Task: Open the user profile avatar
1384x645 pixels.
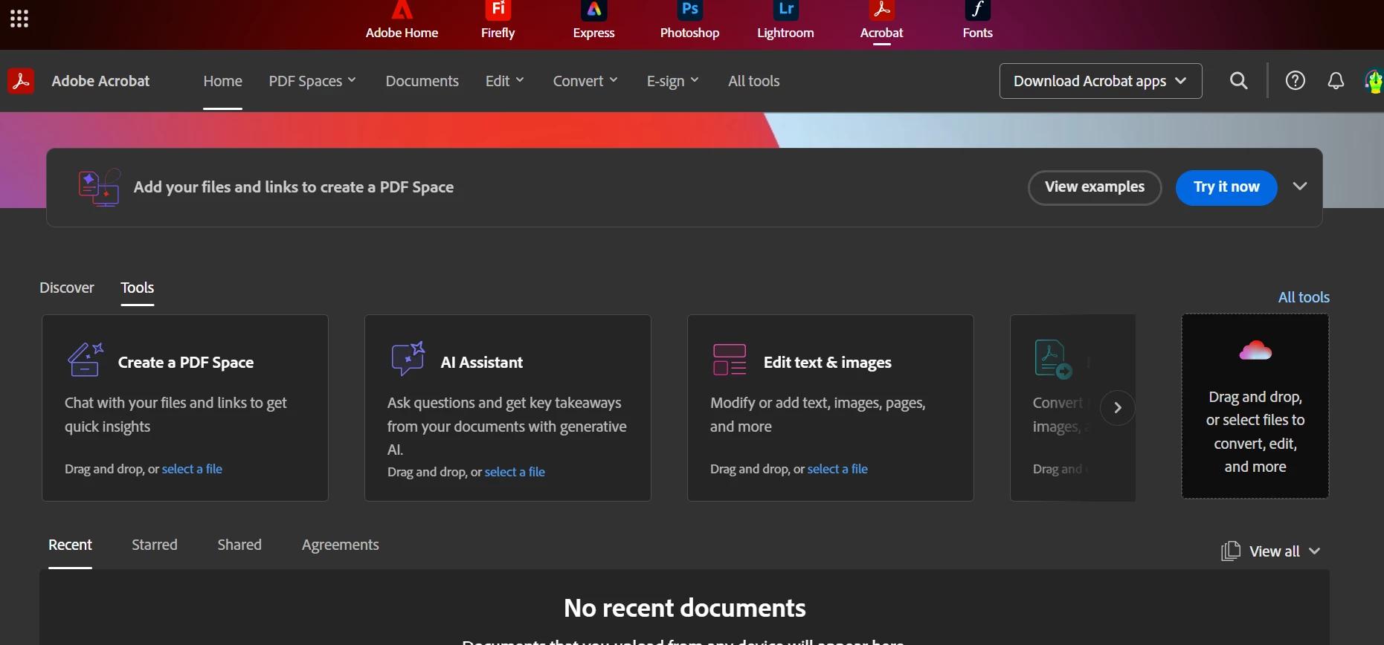Action: click(x=1374, y=81)
